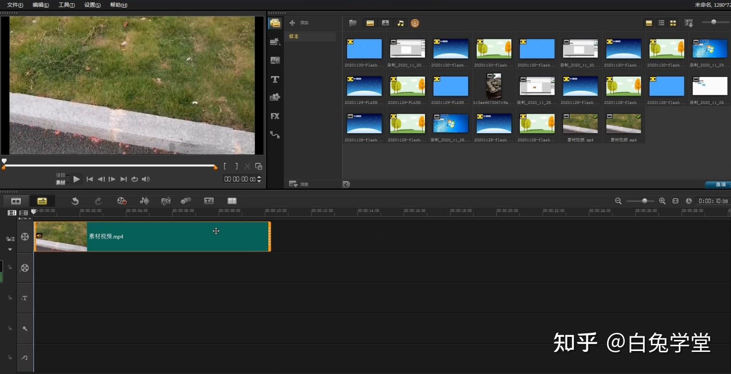Enlarge the preview window
Viewport: 731px width, 374px height.
[x=259, y=166]
